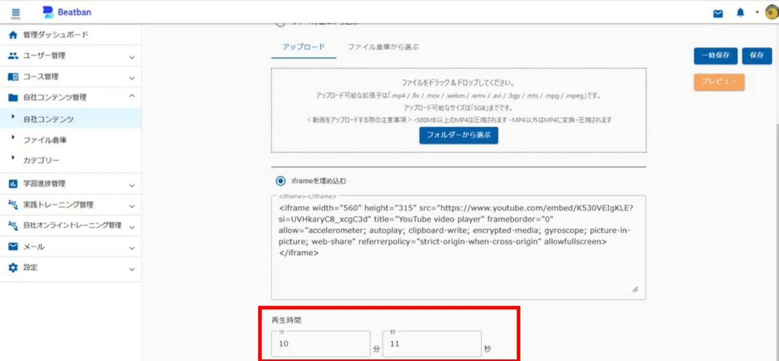Click the chart icon for 学習進捗管理
779x361 pixels.
(x=13, y=184)
